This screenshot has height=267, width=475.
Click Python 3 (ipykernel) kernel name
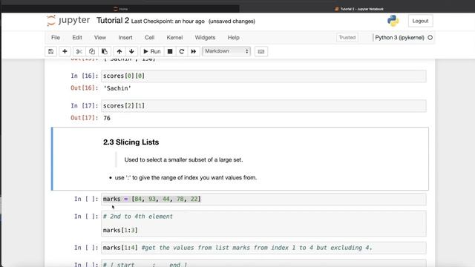399,38
